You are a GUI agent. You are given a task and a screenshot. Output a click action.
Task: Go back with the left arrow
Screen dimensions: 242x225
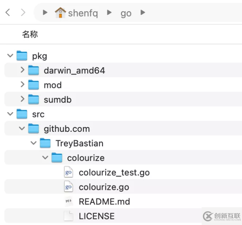click(8, 12)
